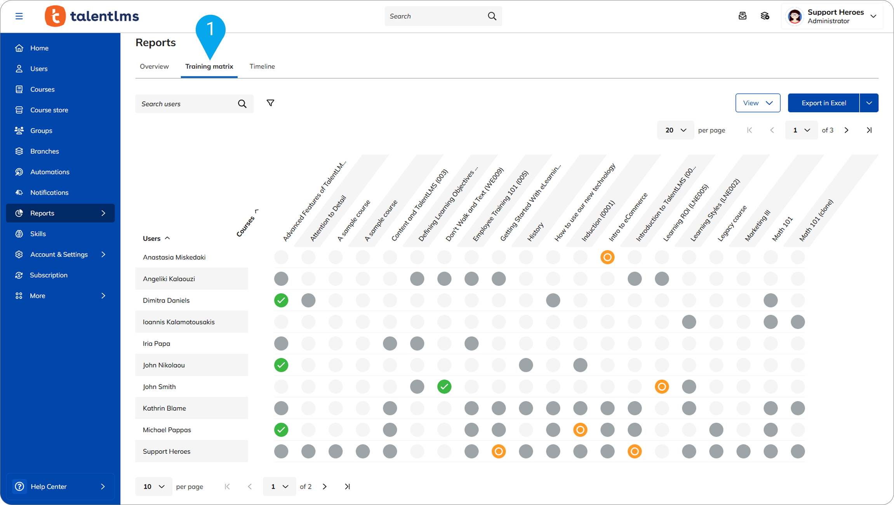
Task: Switch to the Timeline tab
Action: pyautogui.click(x=262, y=66)
